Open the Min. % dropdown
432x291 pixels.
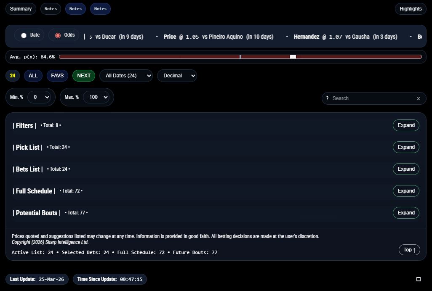(39, 97)
